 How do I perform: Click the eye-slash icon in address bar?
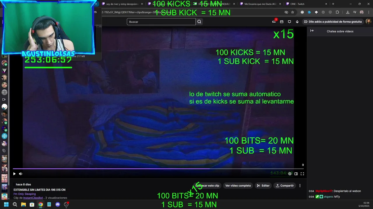point(286,12)
